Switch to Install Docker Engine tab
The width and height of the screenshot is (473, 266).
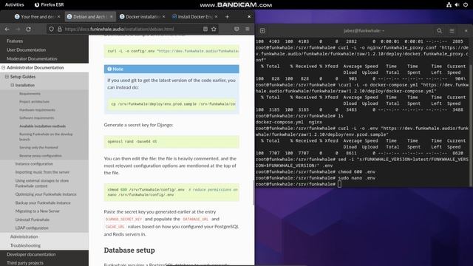[195, 16]
